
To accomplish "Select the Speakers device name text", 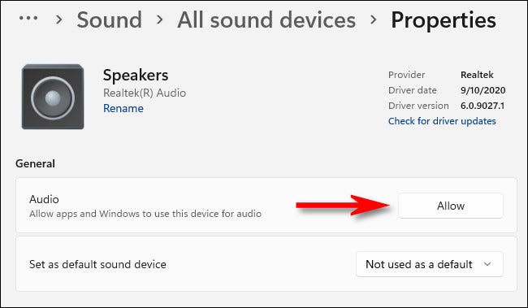I will (136, 75).
